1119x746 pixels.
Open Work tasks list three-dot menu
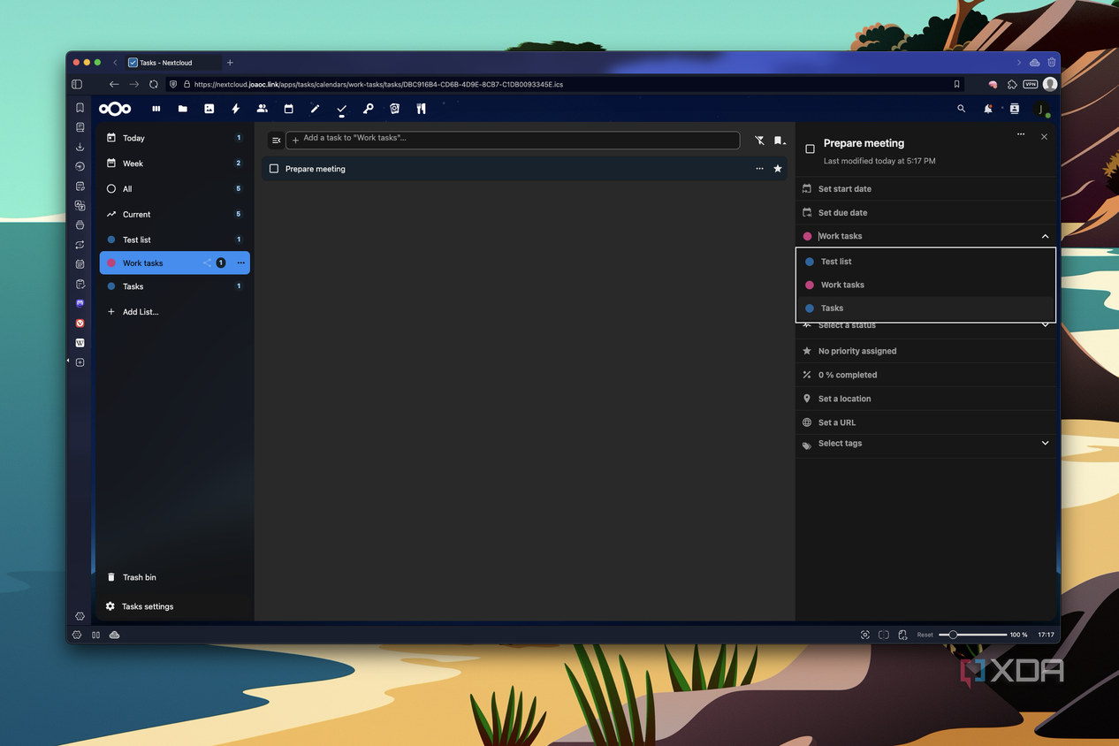240,263
